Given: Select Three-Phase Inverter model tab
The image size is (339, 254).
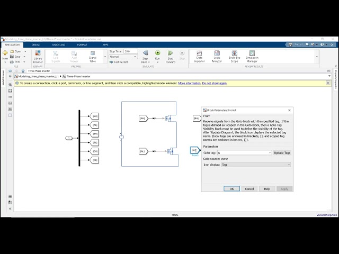Looking at the screenshot, I should click(x=39, y=71).
